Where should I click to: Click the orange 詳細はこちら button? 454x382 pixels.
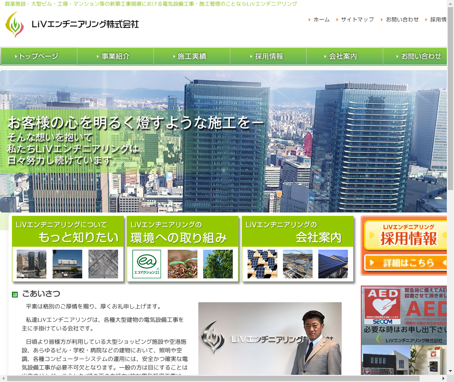coord(405,263)
